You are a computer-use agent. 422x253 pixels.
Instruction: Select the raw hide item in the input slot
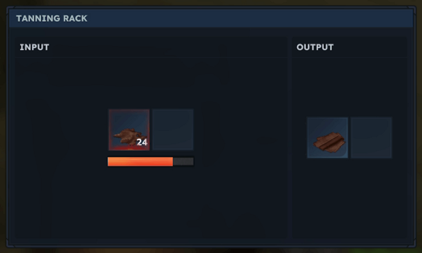129,129
